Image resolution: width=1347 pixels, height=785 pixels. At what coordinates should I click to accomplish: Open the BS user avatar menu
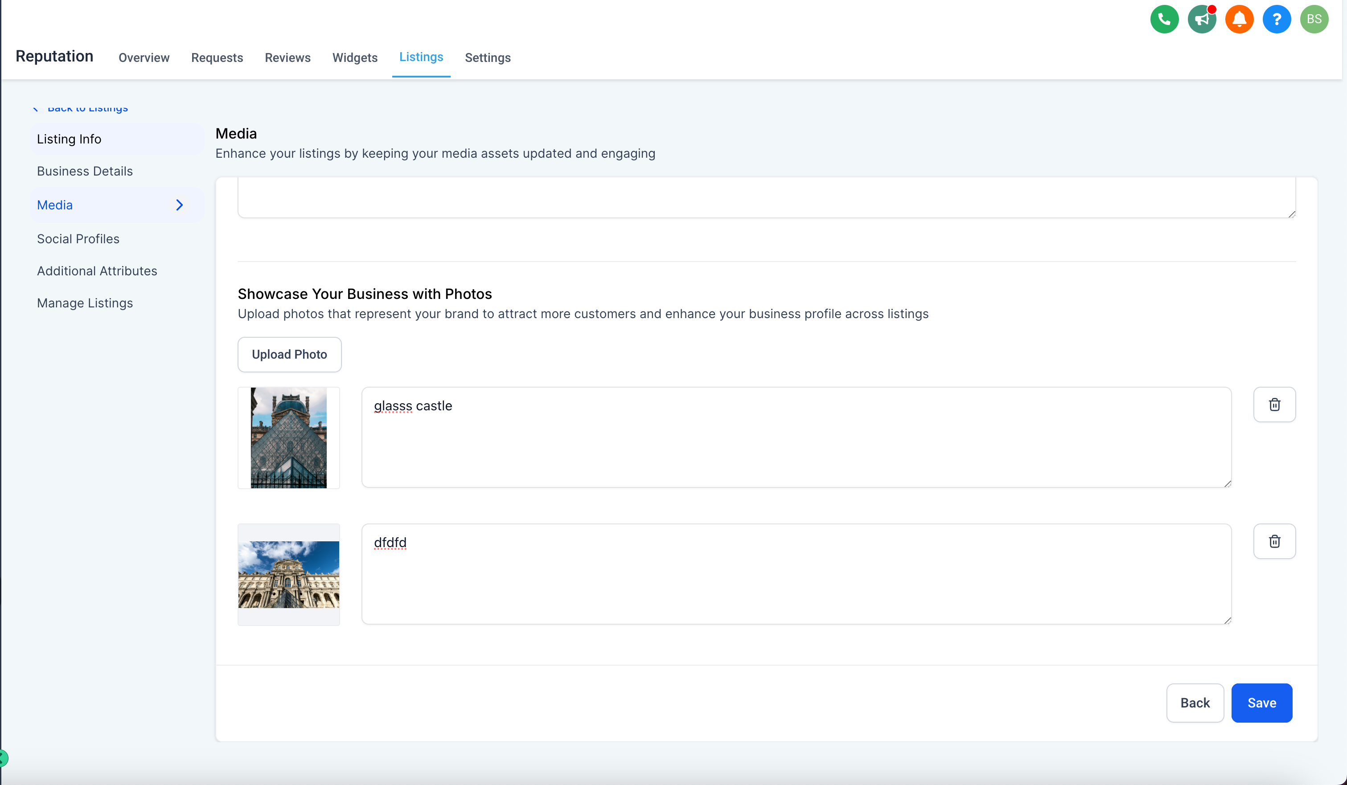tap(1314, 20)
